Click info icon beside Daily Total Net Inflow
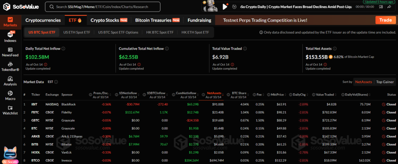 point(63,49)
